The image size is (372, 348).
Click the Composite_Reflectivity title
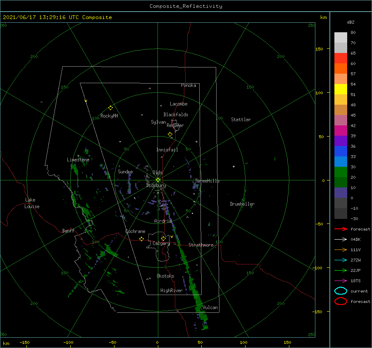186,6
